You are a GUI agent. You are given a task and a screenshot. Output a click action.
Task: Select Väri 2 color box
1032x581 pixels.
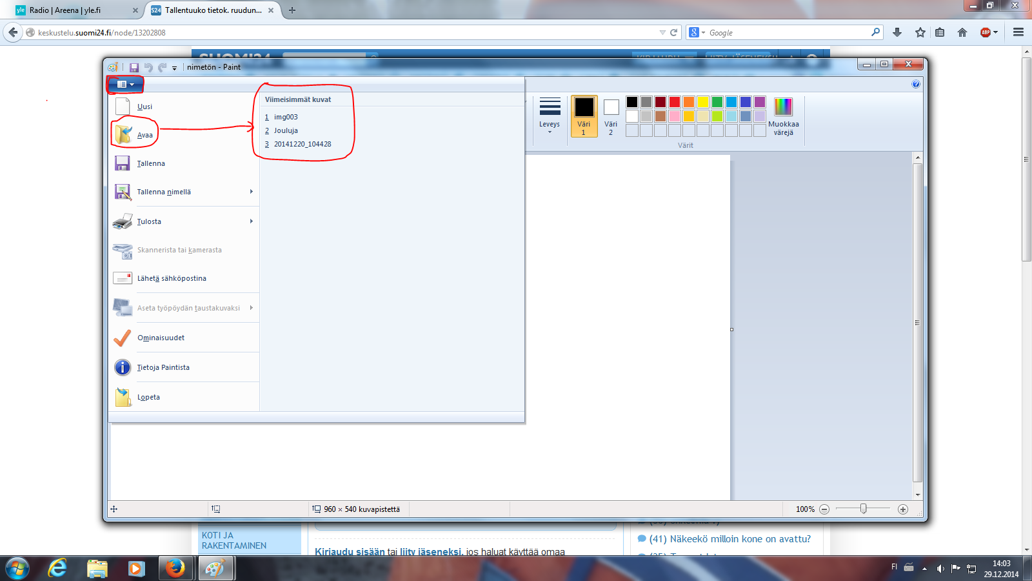coord(611,116)
